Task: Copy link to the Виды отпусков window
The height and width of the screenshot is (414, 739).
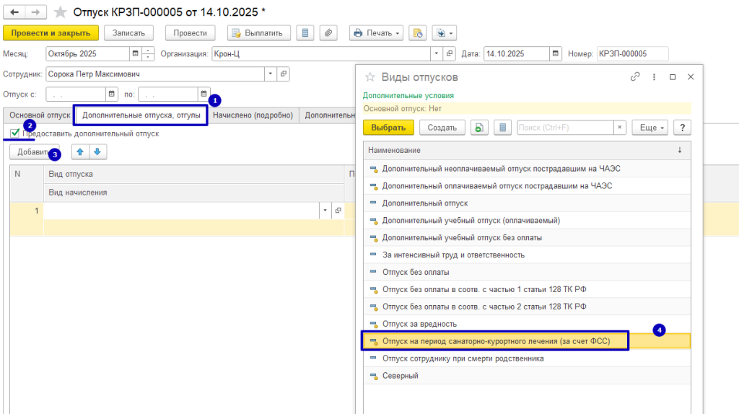Action: pyautogui.click(x=635, y=77)
